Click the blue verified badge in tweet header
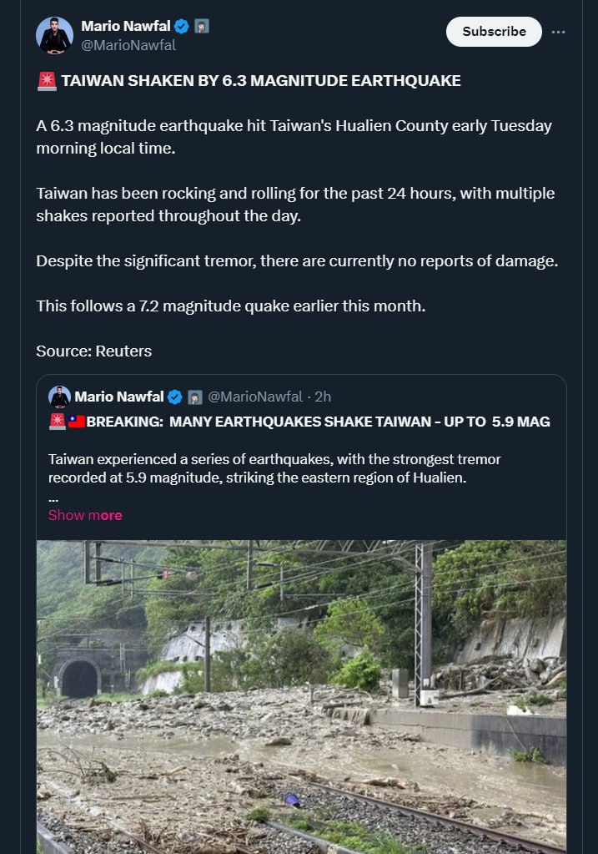This screenshot has width=598, height=854. click(181, 26)
